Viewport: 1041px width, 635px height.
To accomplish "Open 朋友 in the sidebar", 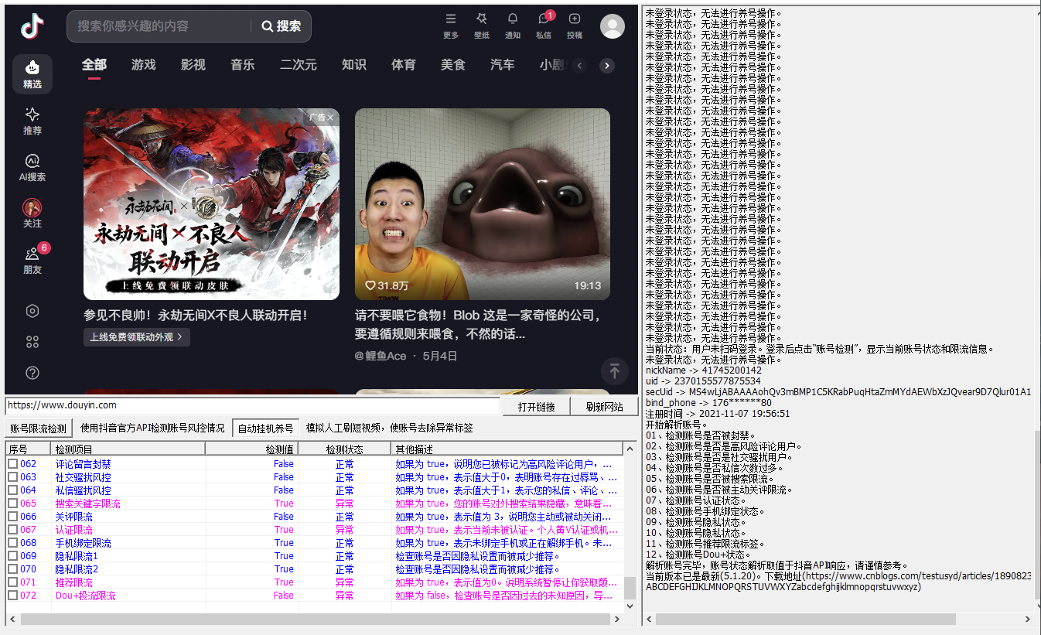I will click(32, 261).
